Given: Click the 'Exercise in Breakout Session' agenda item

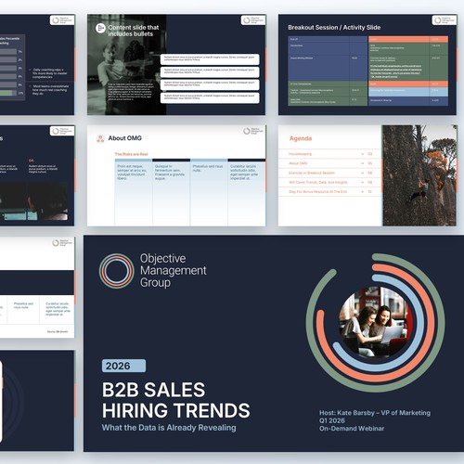Looking at the screenshot, I should pyautogui.click(x=312, y=173).
